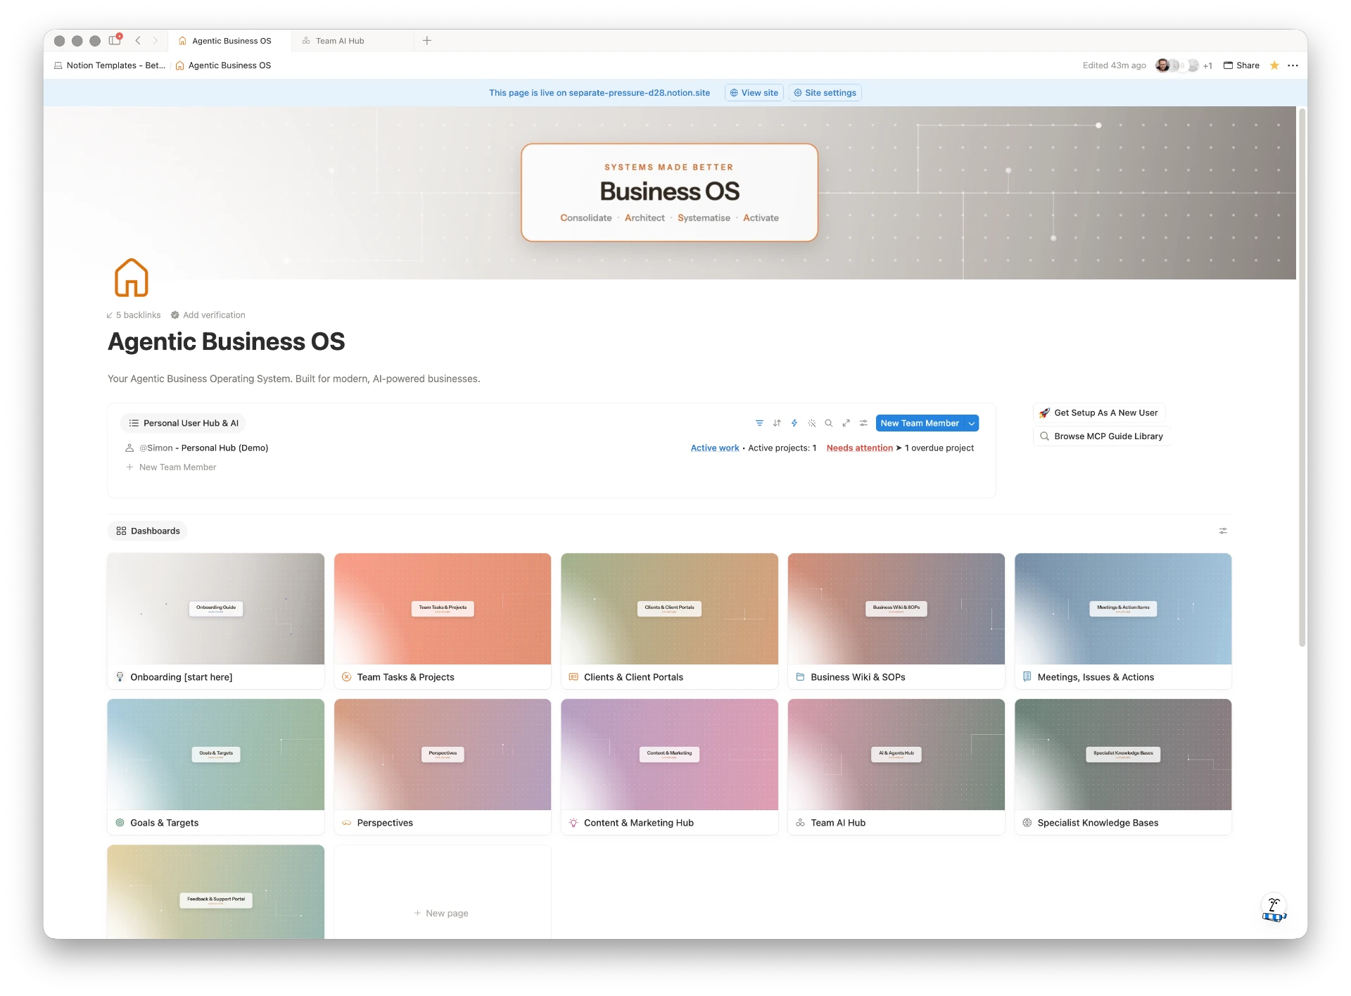This screenshot has height=996, width=1351.
Task: Open view settings sliders icon beside New Team Member
Action: coord(863,423)
